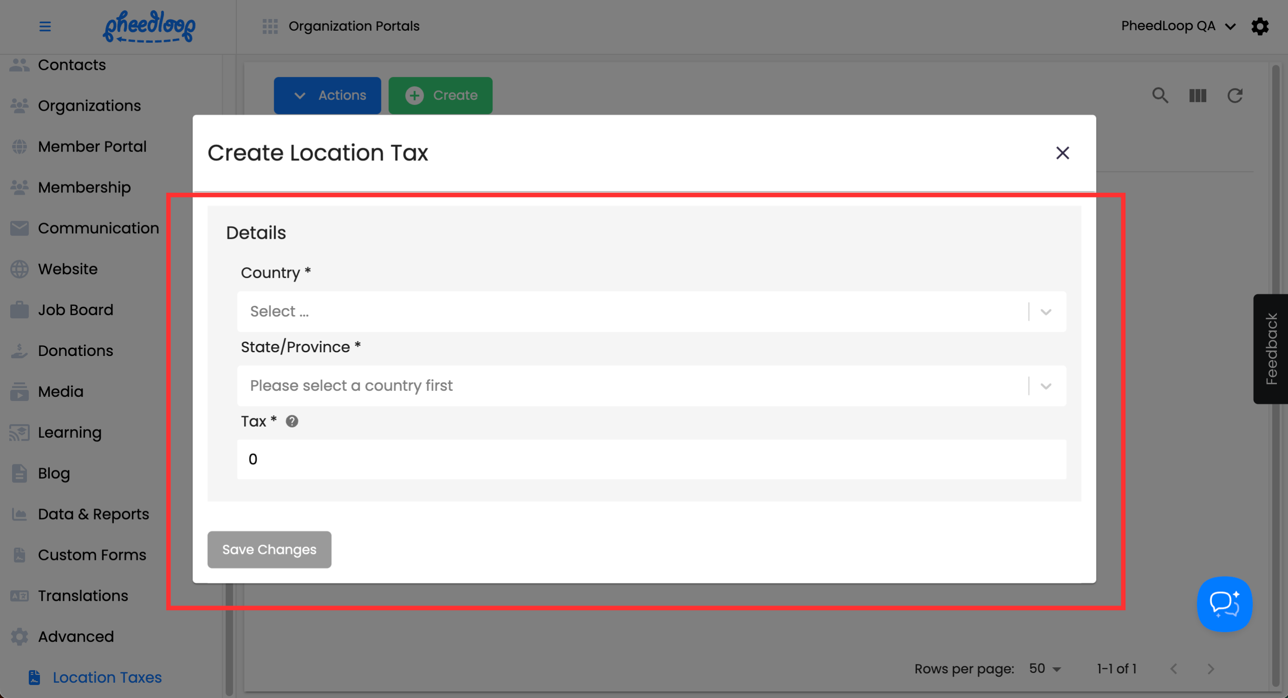Viewport: 1288px width, 698px height.
Task: Click the Tax help question mark icon
Action: [x=292, y=421]
